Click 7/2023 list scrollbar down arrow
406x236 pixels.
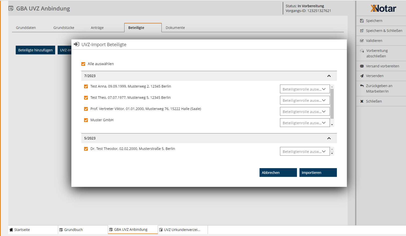pyautogui.click(x=332, y=125)
